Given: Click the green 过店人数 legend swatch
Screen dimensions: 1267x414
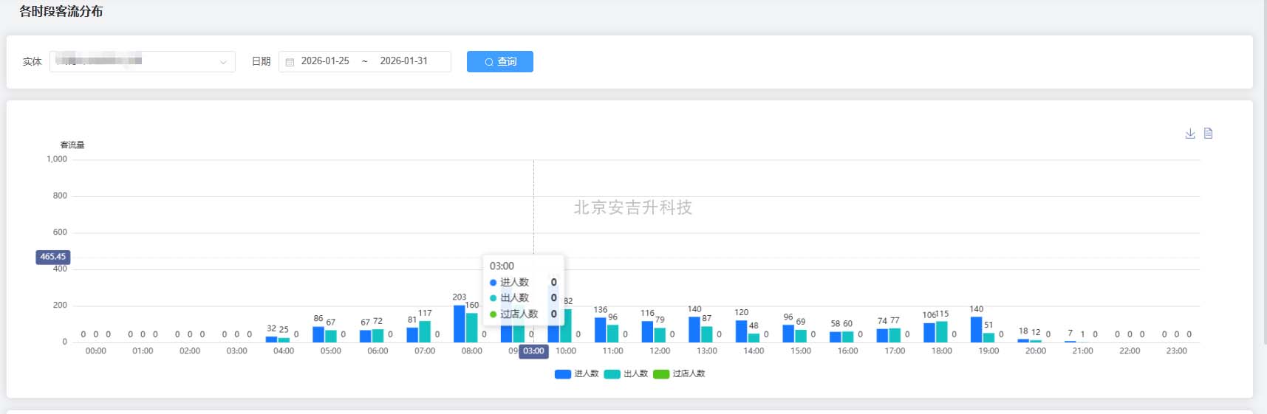Looking at the screenshot, I should 661,374.
